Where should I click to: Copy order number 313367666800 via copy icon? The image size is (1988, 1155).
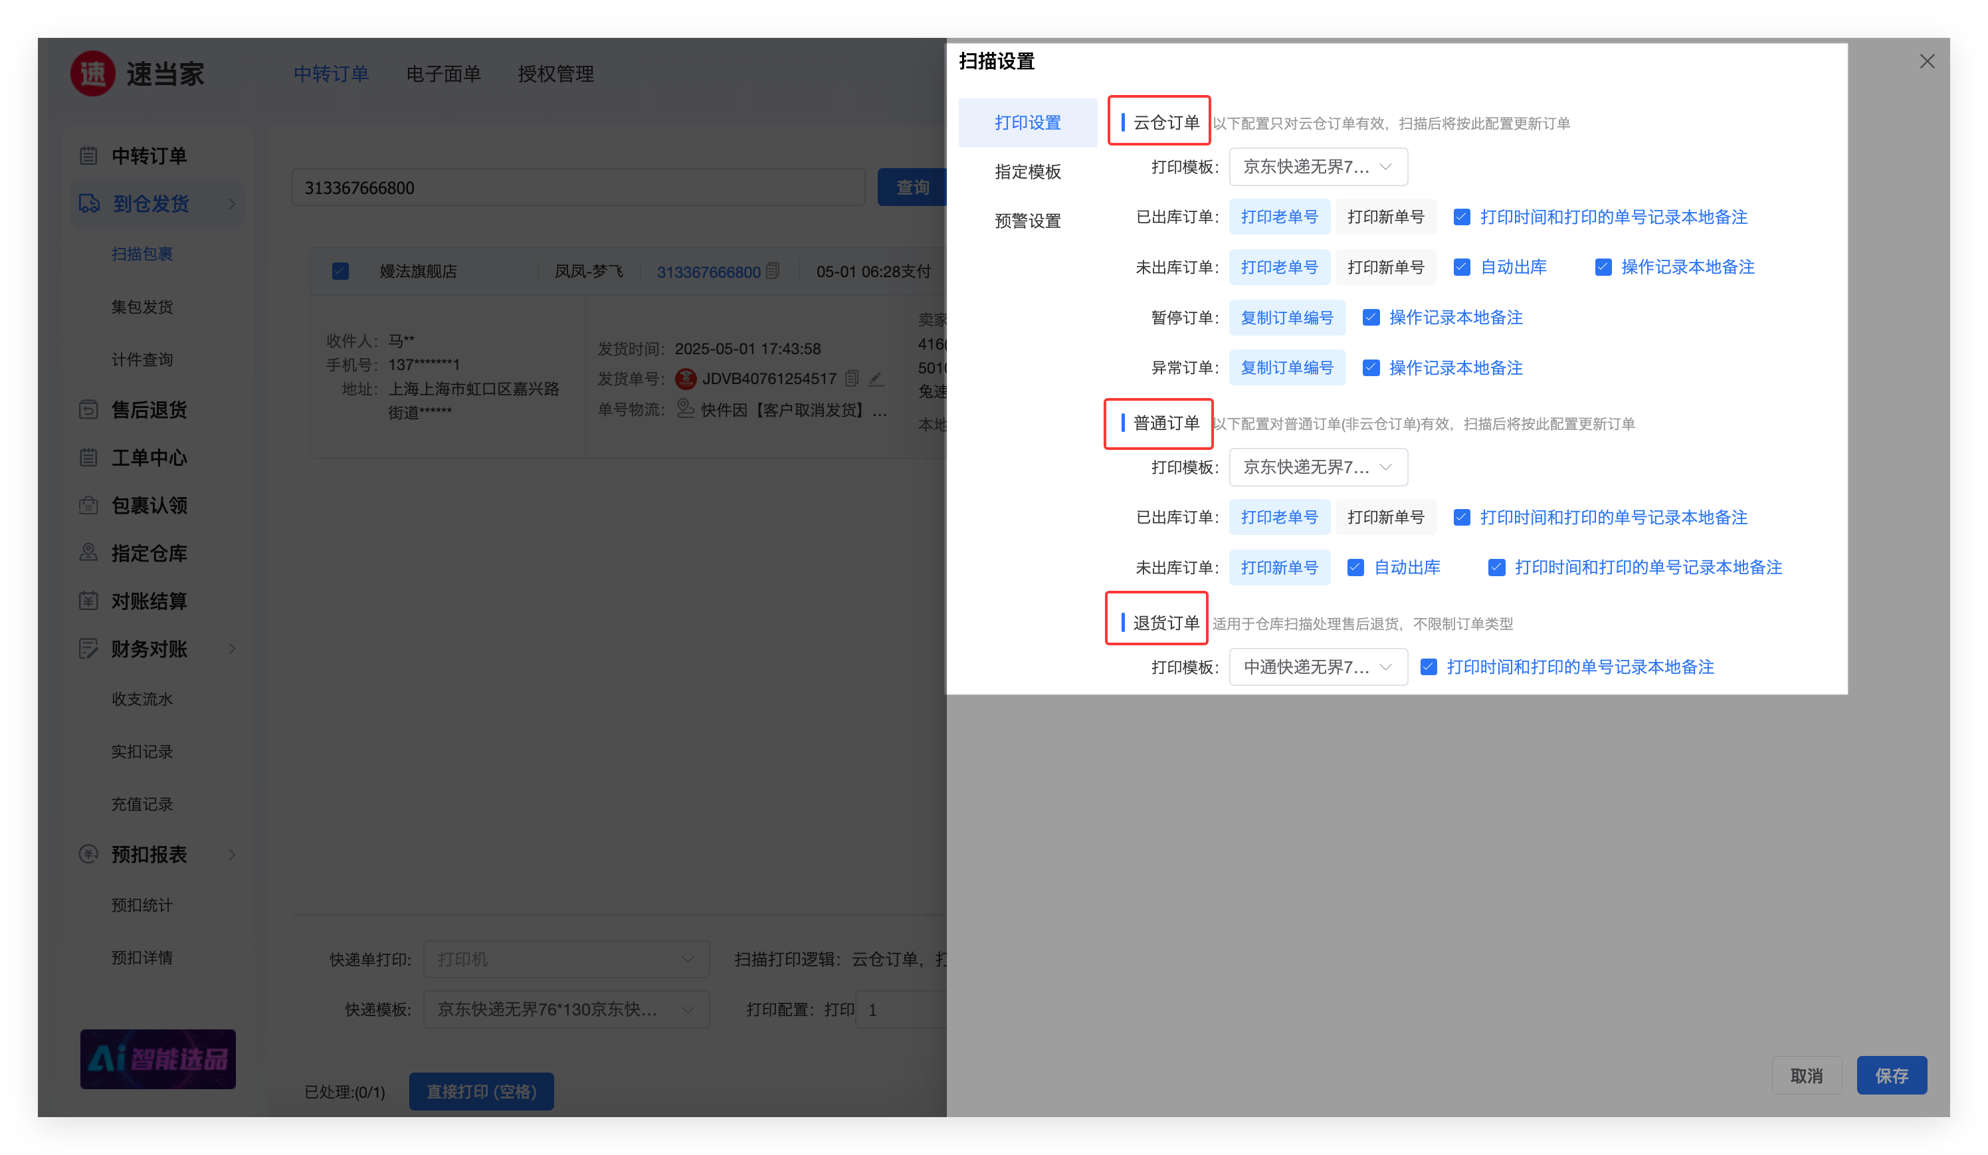pyautogui.click(x=773, y=271)
